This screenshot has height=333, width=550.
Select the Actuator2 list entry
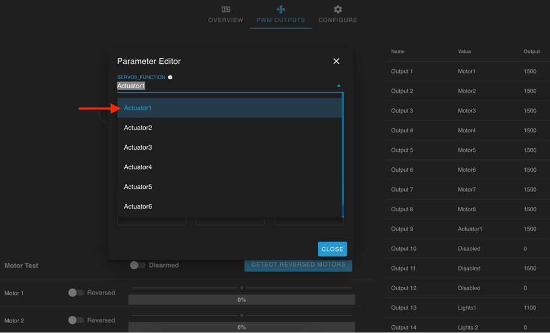[137, 127]
